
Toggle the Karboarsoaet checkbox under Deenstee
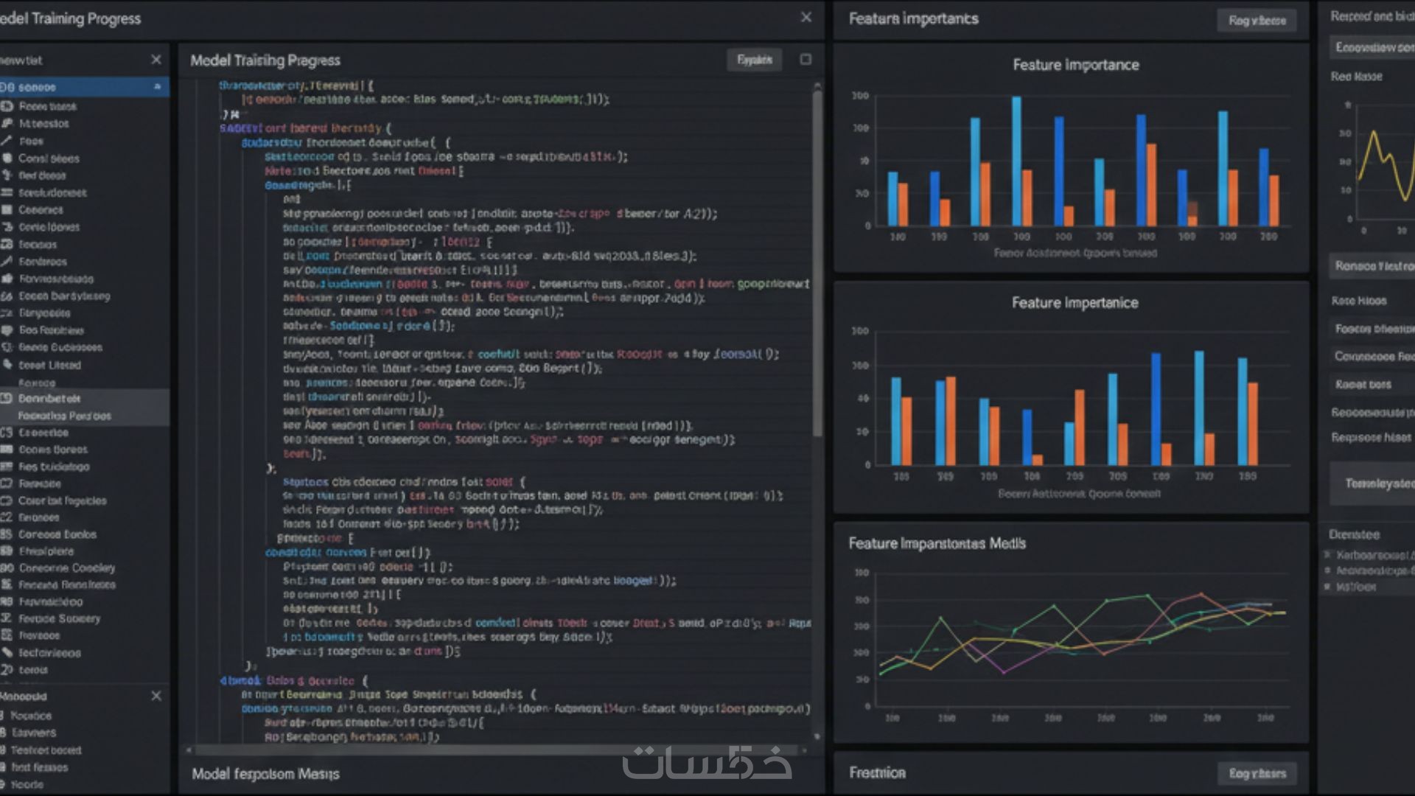pyautogui.click(x=1327, y=555)
